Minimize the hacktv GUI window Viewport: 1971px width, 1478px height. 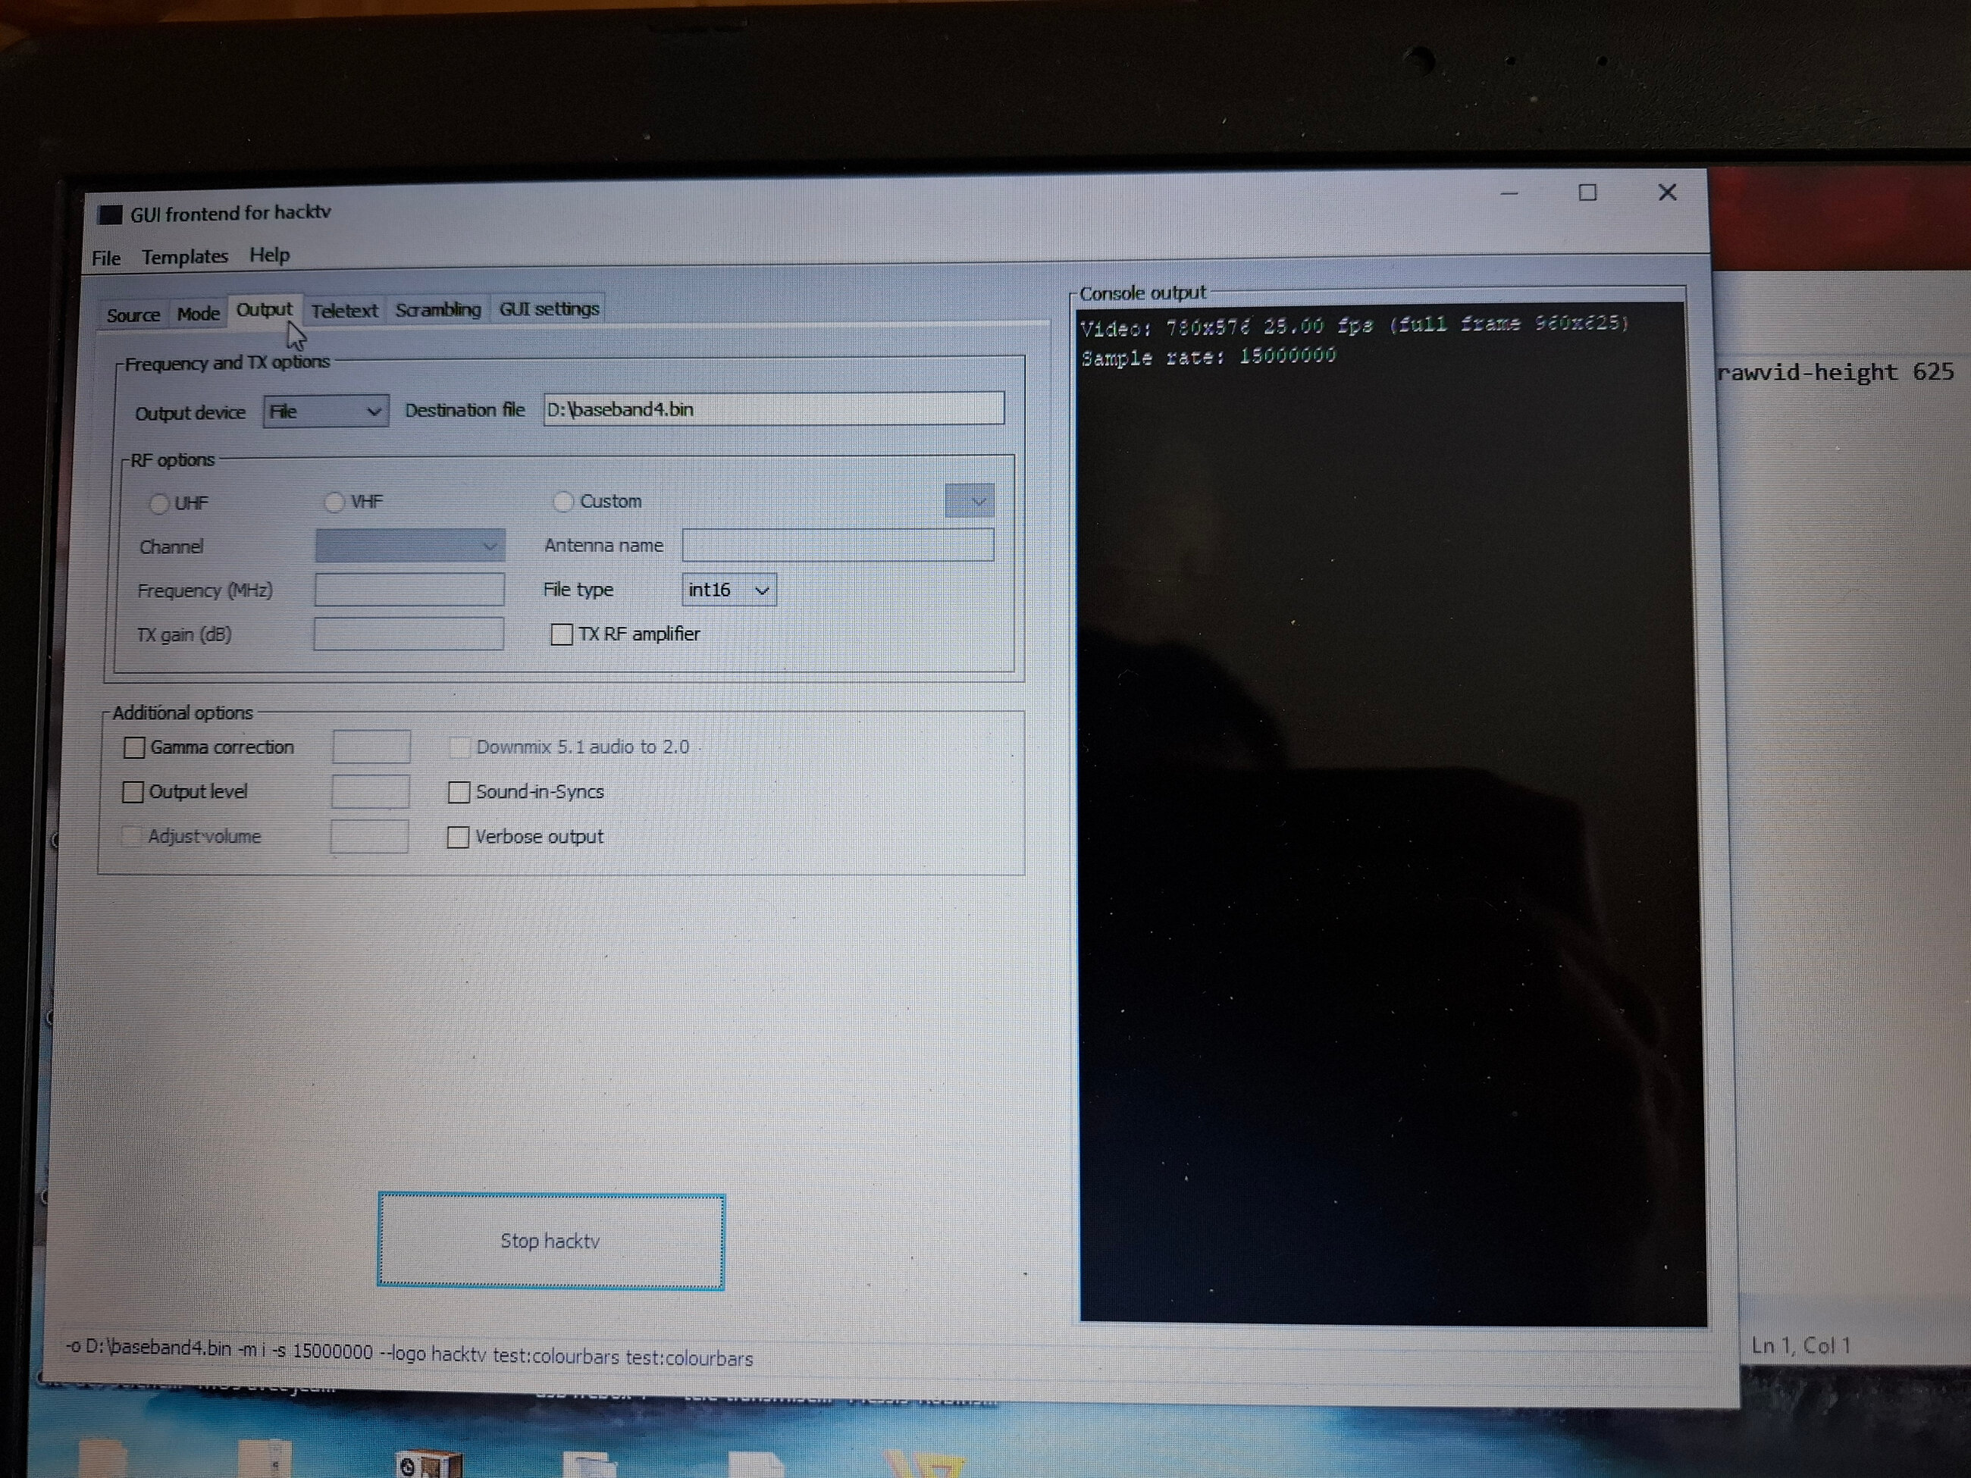(1509, 193)
